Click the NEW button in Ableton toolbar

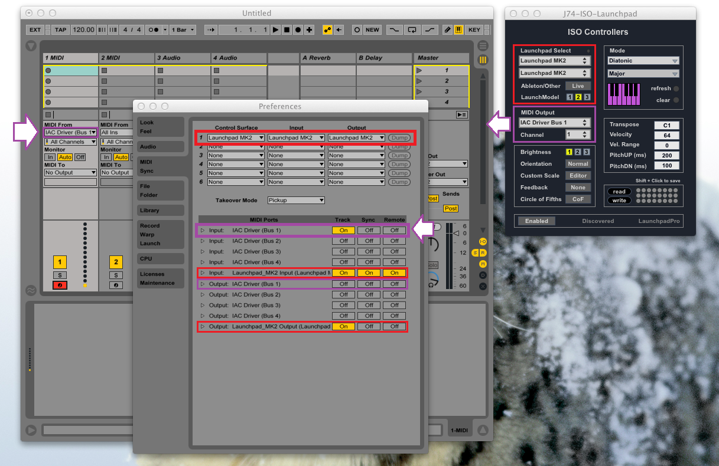(372, 29)
